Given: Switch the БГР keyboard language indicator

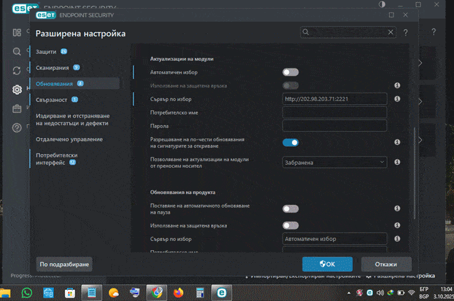Looking at the screenshot, I should point(424,293).
